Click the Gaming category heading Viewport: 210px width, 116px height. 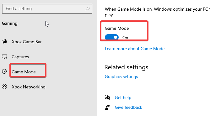(x=10, y=24)
